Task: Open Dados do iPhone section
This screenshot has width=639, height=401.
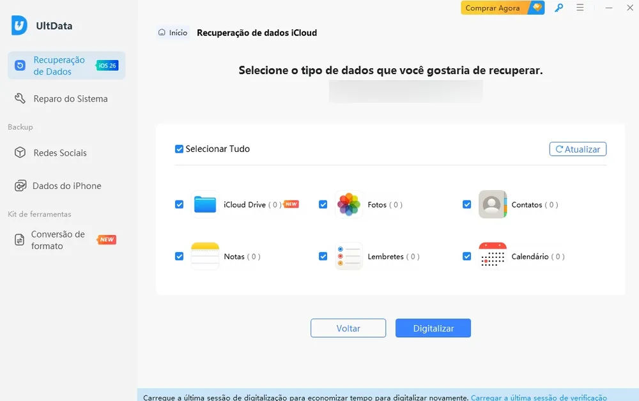Action: (66, 186)
